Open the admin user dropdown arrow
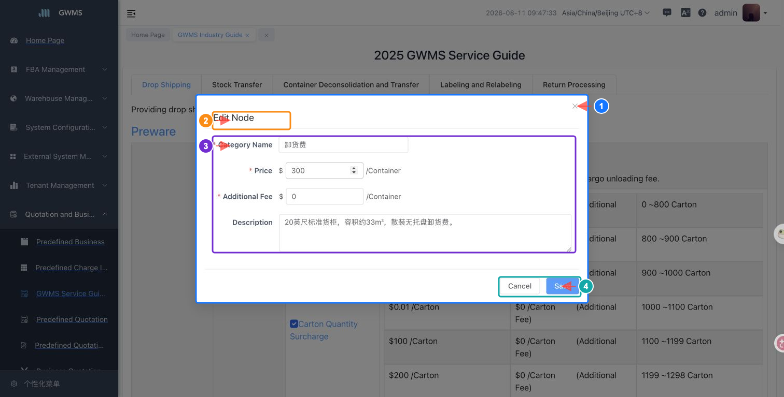Screen dimensions: 784x397 coord(765,13)
